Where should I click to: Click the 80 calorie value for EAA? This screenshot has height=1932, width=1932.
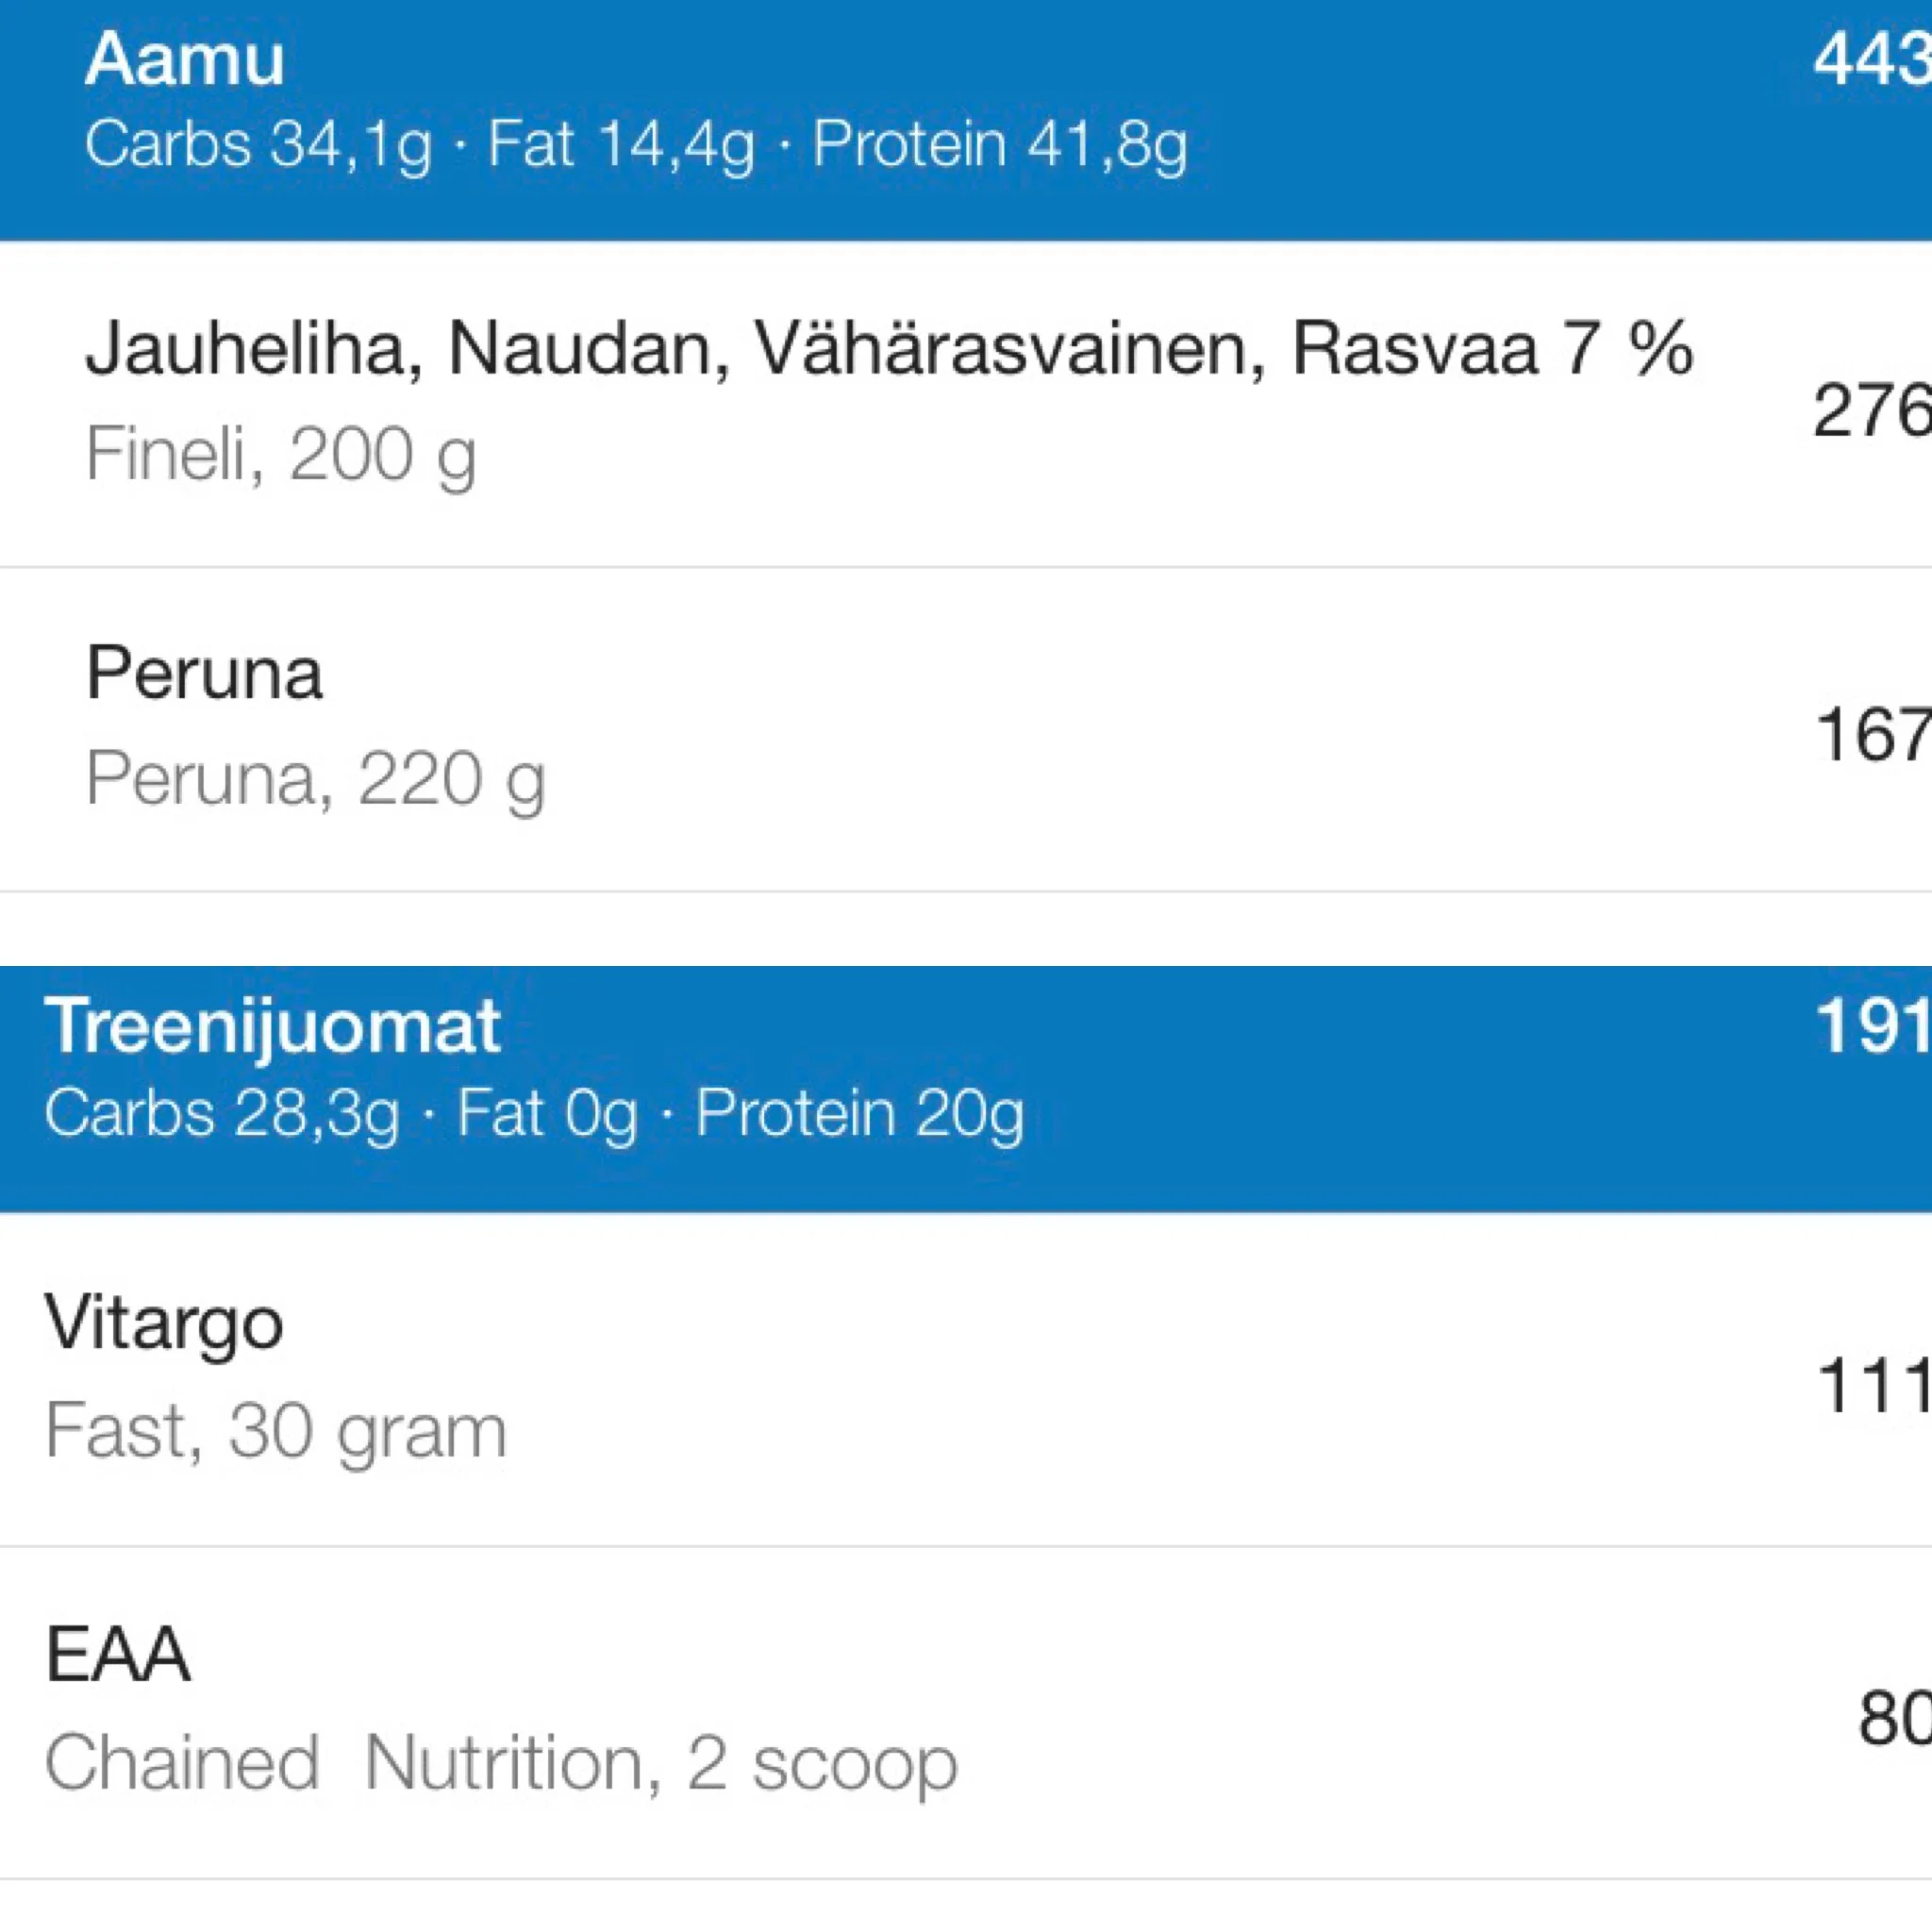click(x=1894, y=1718)
